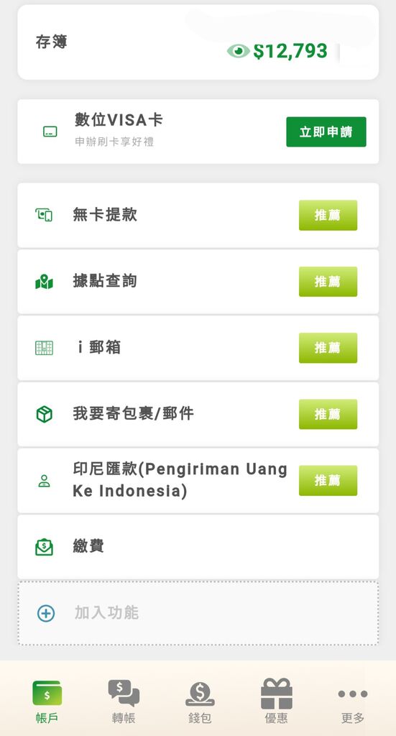Apply now with the 立即申請 button
The image size is (396, 736).
(326, 132)
